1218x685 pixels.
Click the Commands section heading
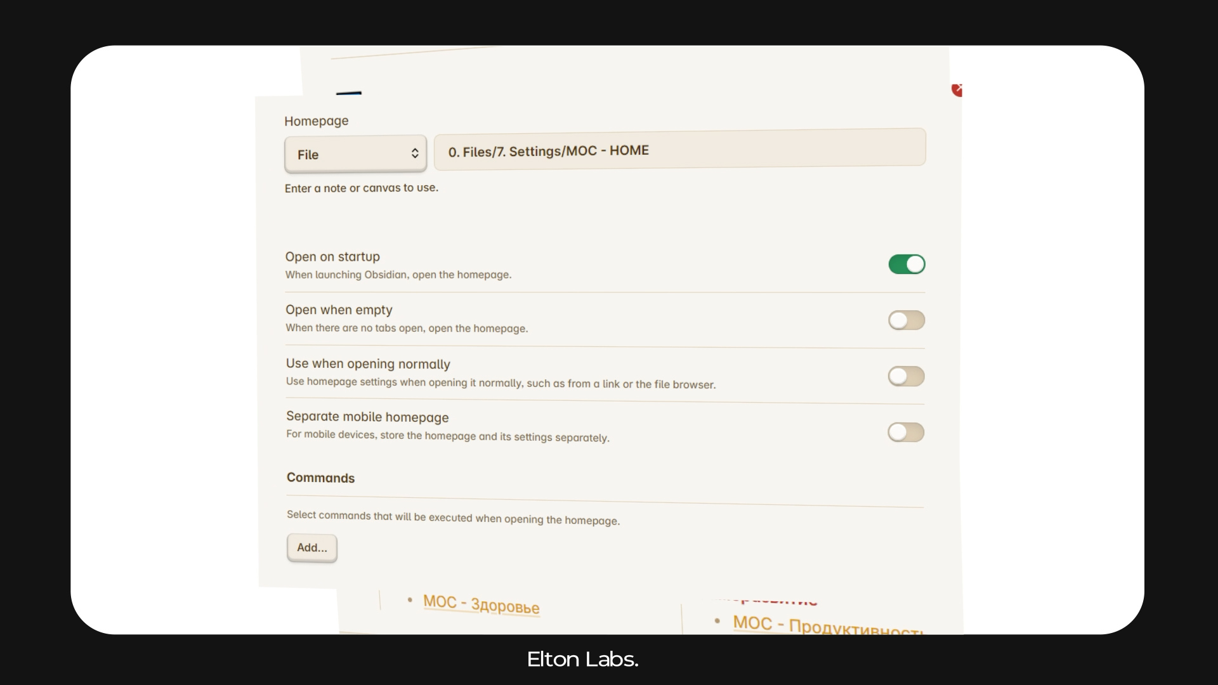[x=320, y=478]
